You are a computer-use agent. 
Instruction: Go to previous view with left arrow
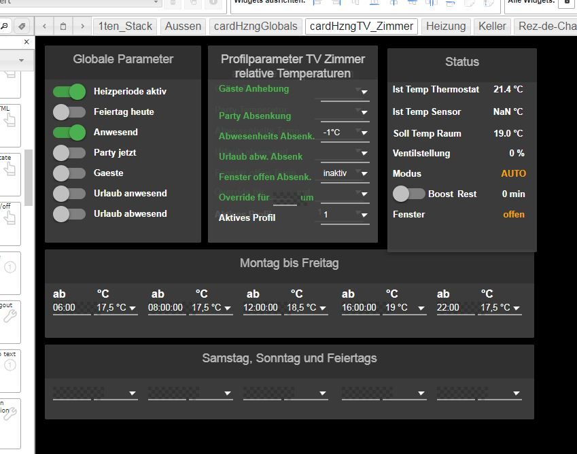44,27
